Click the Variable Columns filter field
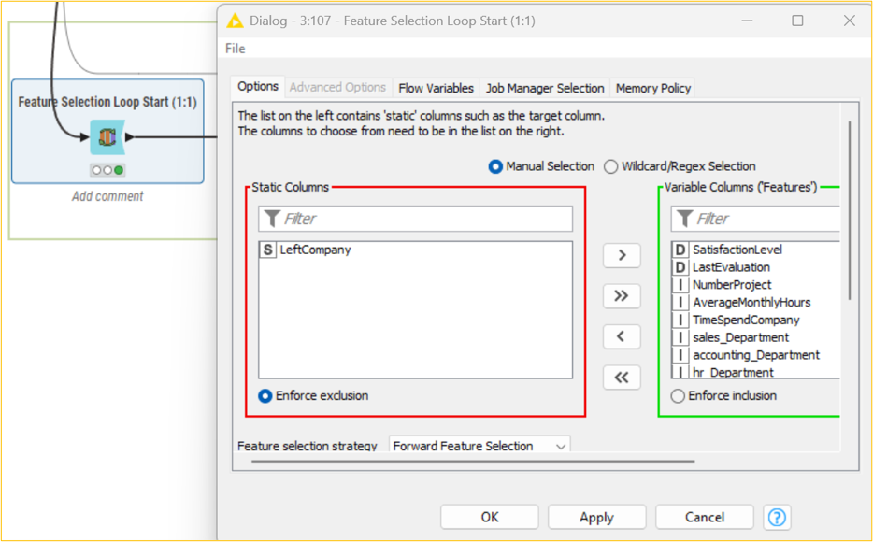The height and width of the screenshot is (542, 873). 755,219
